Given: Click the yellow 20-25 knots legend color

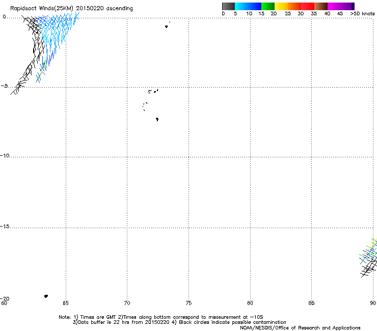Looking at the screenshot, I should (281, 6).
